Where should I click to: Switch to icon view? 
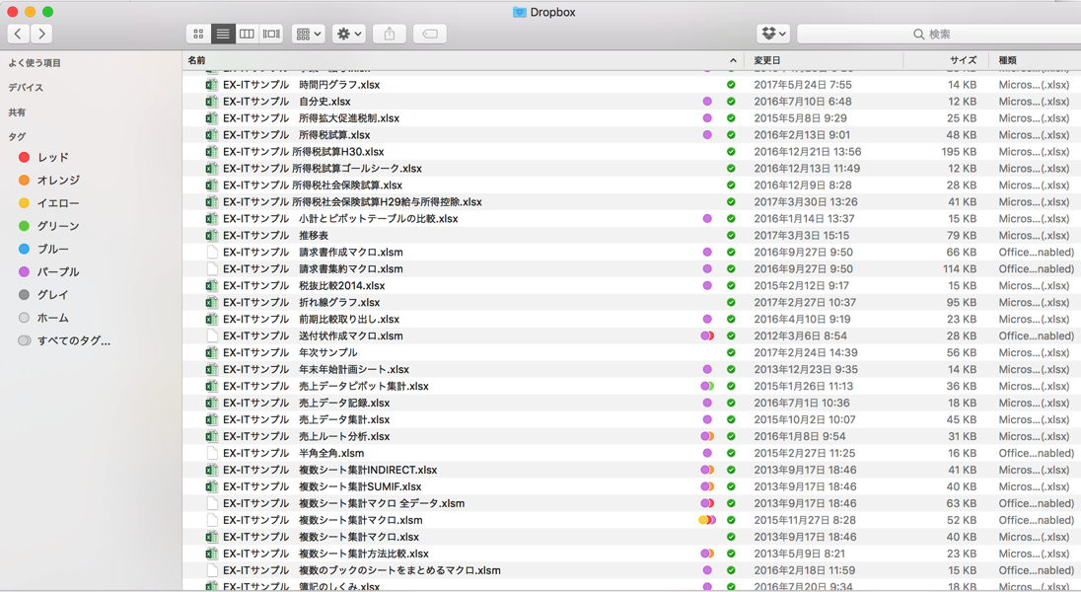pyautogui.click(x=198, y=34)
